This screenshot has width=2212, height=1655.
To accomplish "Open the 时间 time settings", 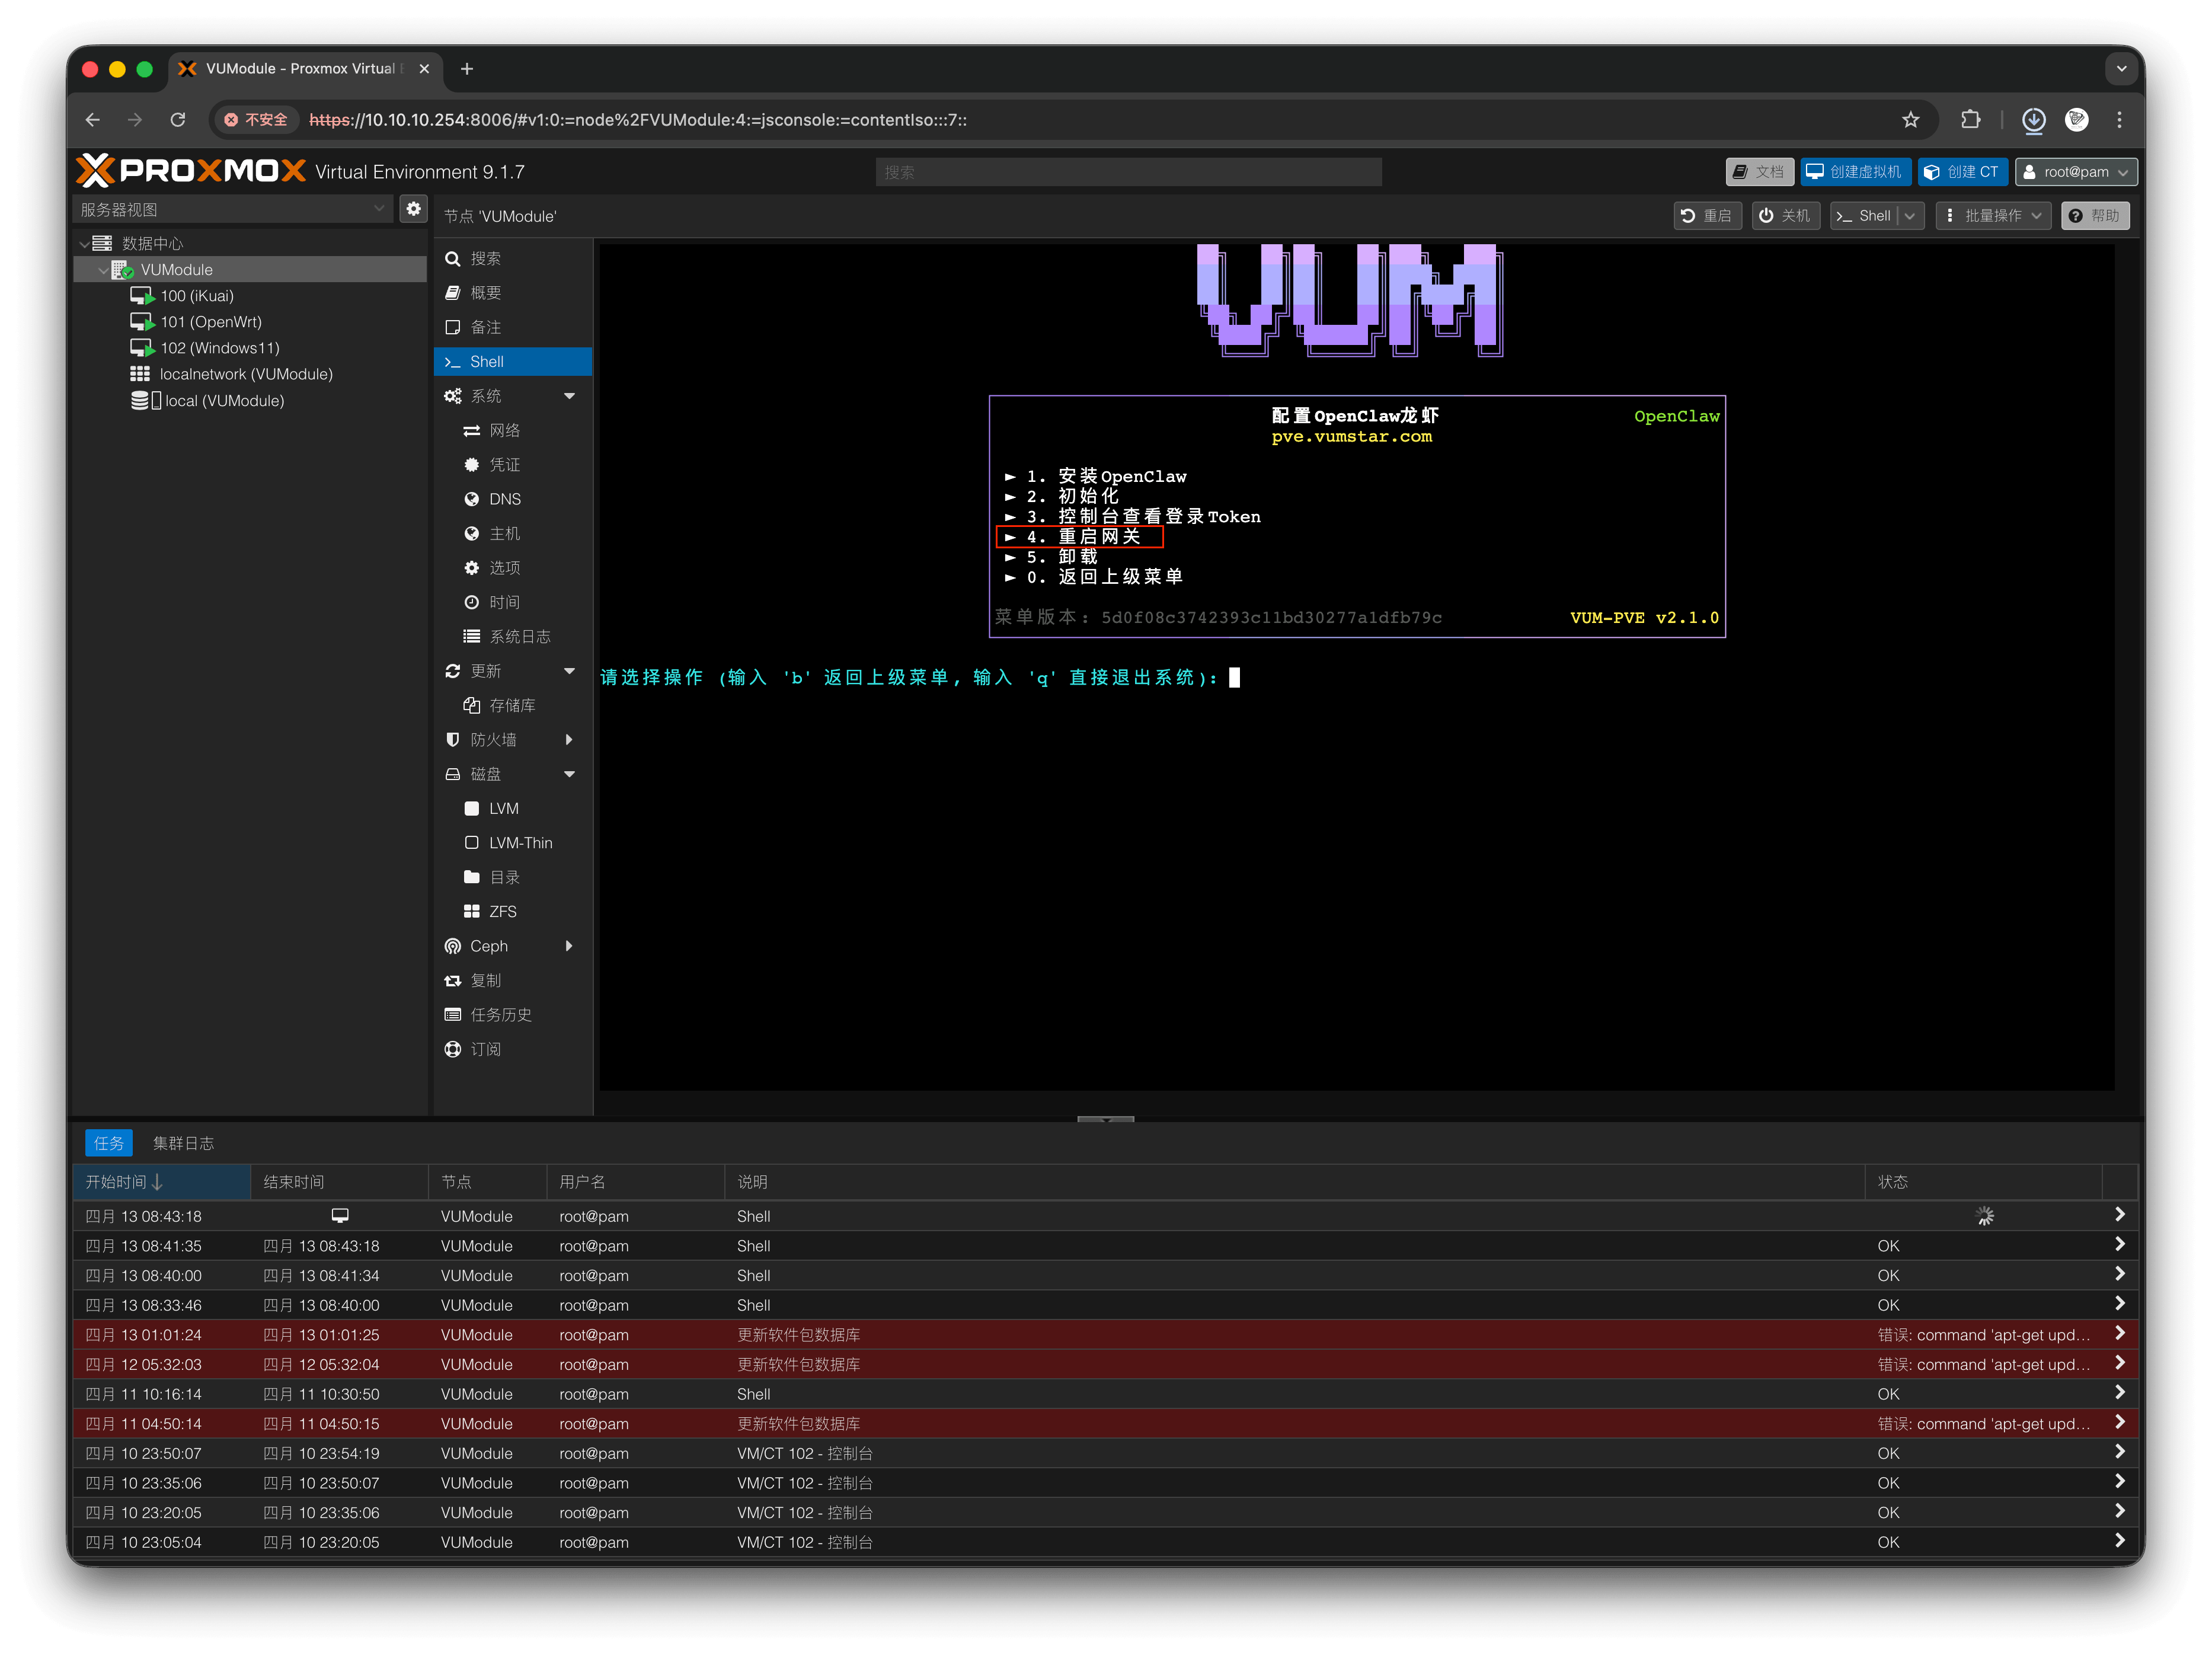I will point(513,602).
